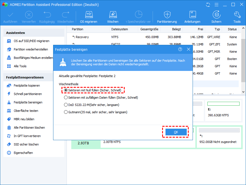This screenshot has width=246, height=185.
Task: Click the GPT,WRE type cell
Action: pos(214,37)
